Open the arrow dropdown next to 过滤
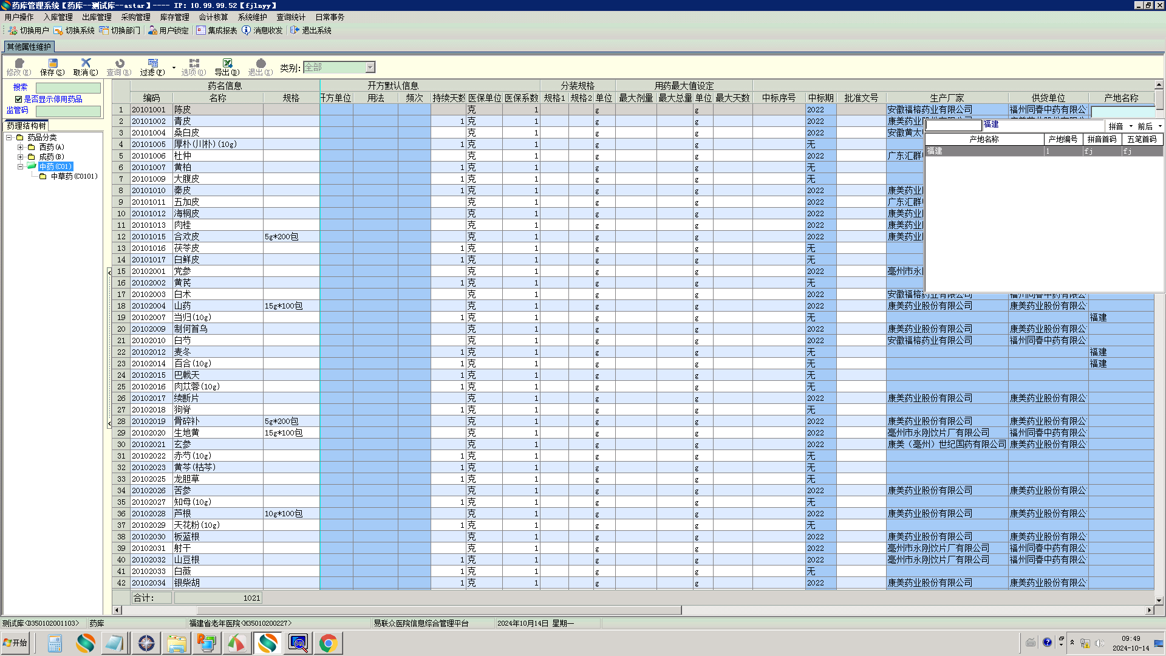1166x656 pixels. (174, 67)
